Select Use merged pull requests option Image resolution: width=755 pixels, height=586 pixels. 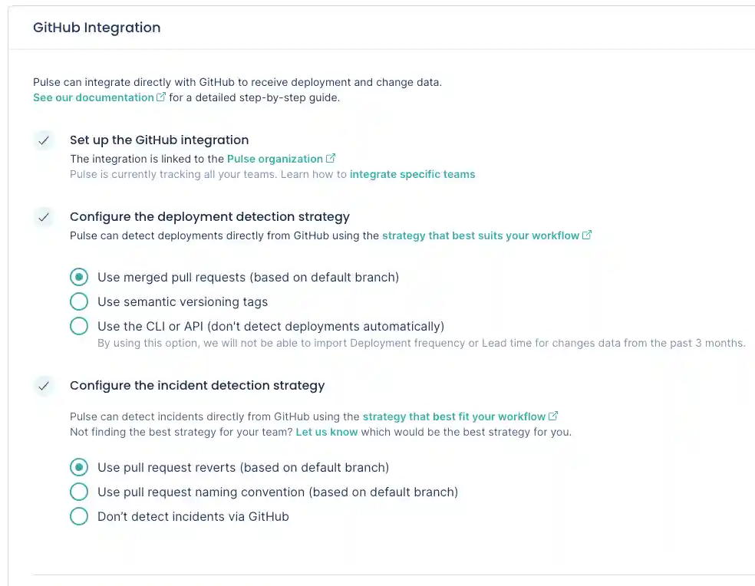79,277
